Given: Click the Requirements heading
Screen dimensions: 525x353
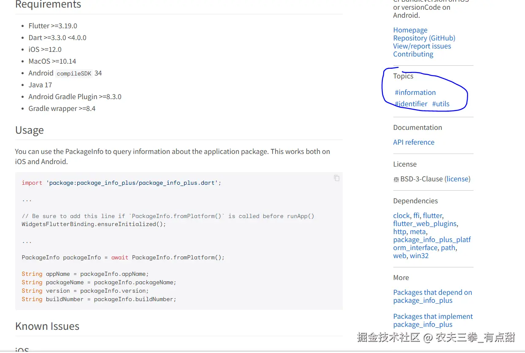Looking at the screenshot, I should pos(48,5).
